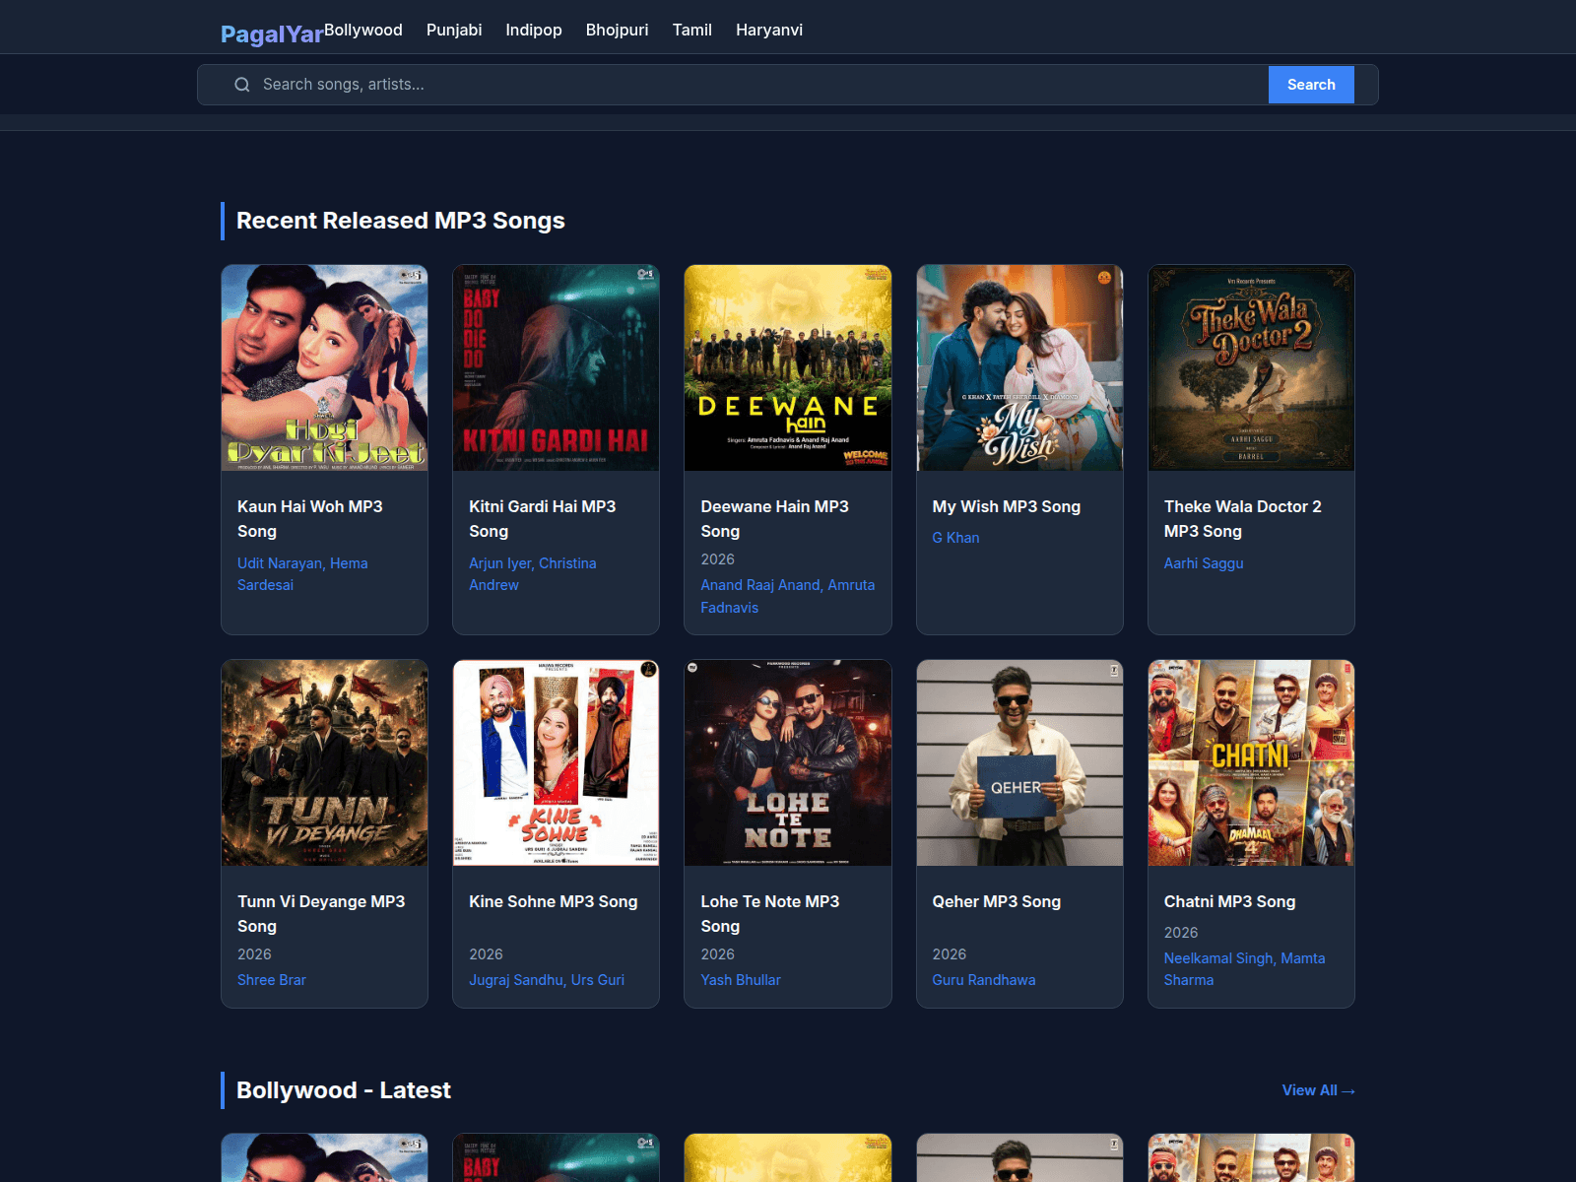
Task: Open the Yash Bhullar artist link
Action: 741,980
